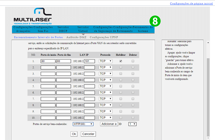Click the Ok button
The image size is (215, 140).
tap(74, 134)
